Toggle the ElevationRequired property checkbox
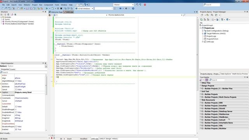This screenshot has width=249, height=140. (x=16, y=127)
